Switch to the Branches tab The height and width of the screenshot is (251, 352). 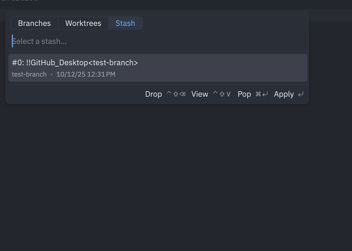click(34, 23)
